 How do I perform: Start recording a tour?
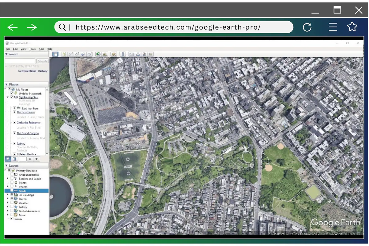[x=90, y=54]
